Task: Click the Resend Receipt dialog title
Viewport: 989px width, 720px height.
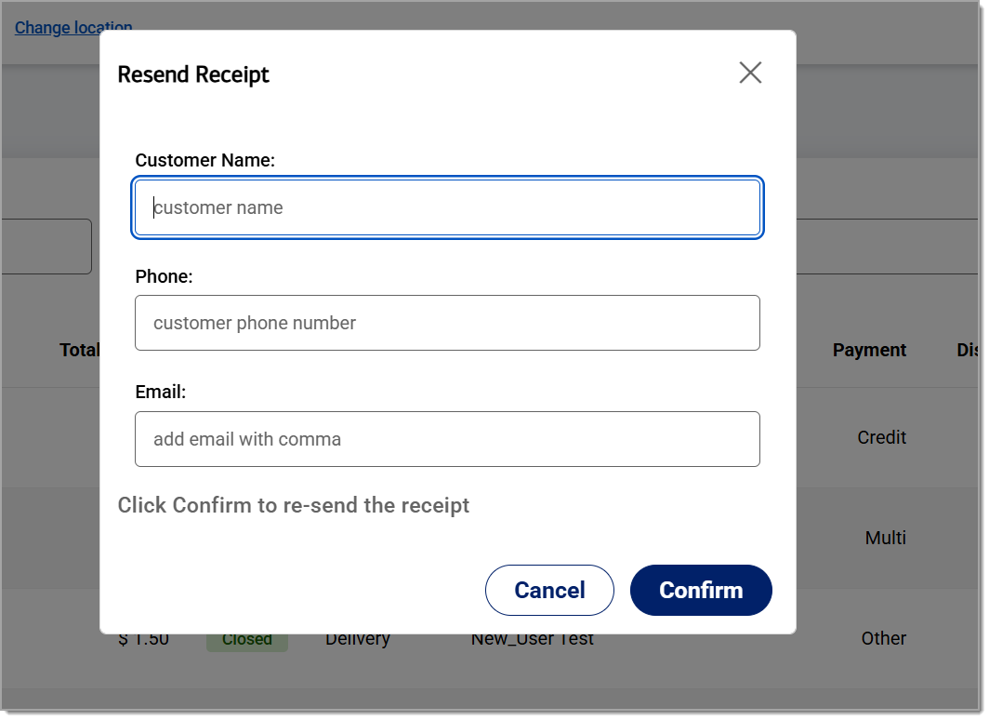Action: pyautogui.click(x=193, y=74)
